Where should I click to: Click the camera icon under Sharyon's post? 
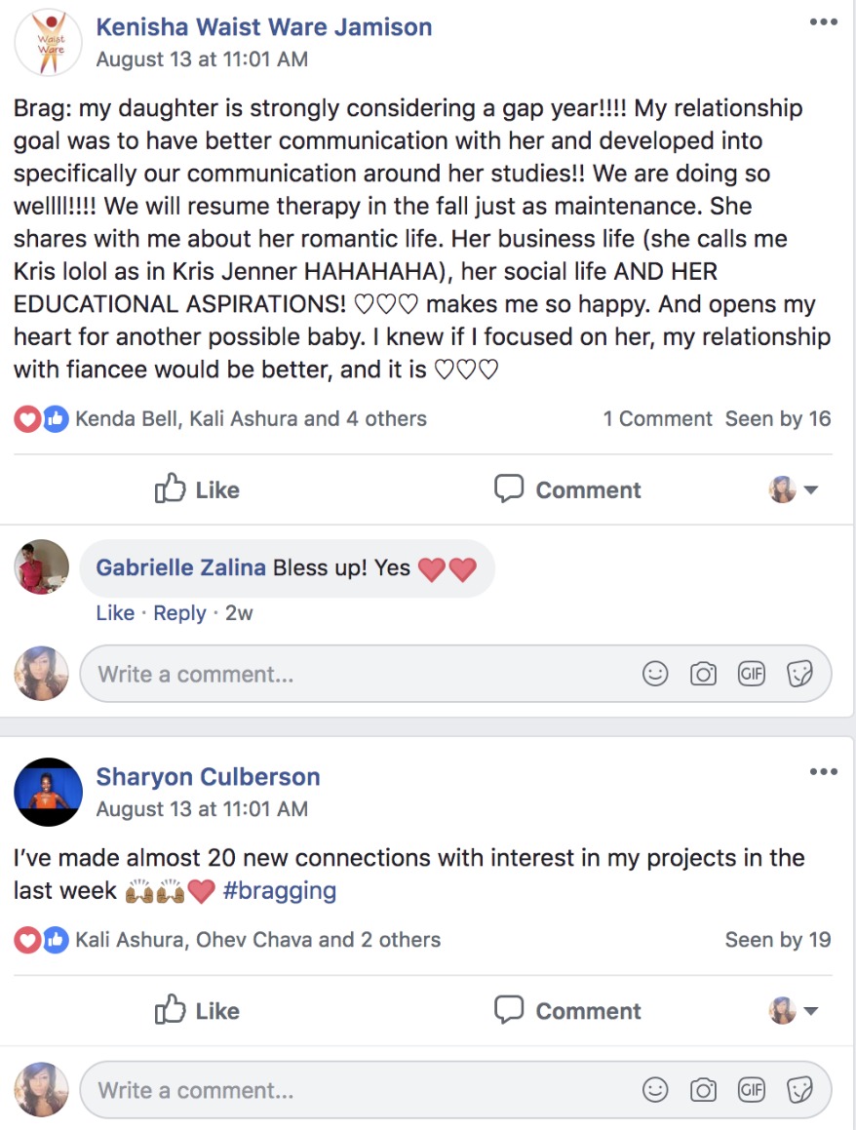click(x=703, y=1090)
